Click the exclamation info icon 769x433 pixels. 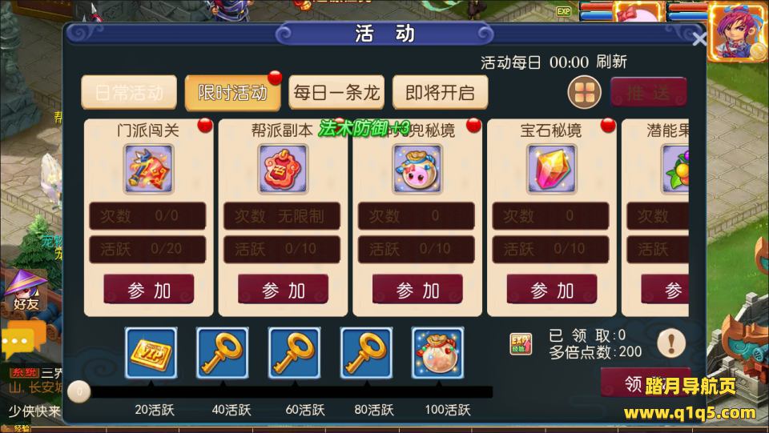point(671,343)
